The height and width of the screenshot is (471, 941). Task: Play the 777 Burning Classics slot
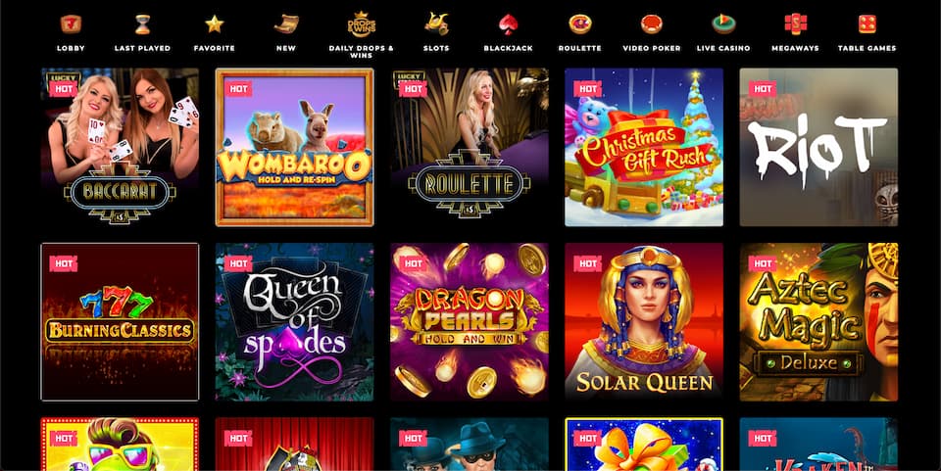pyautogui.click(x=120, y=322)
